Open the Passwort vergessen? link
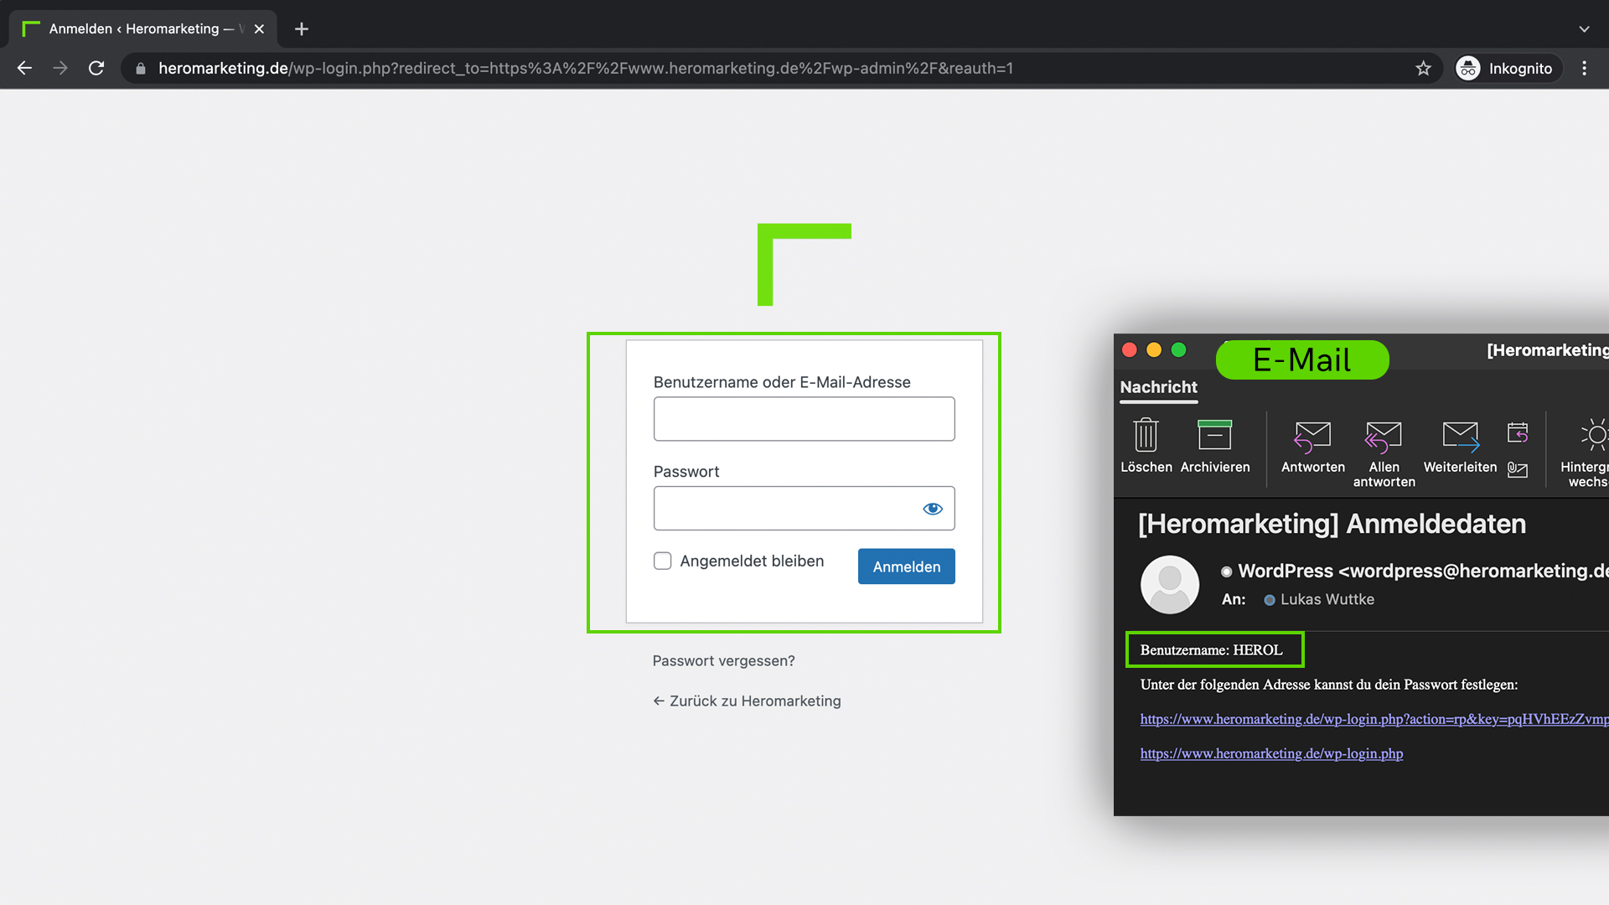 click(x=724, y=661)
